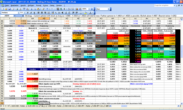Image resolution: width=183 pixels, height=110 pixels.
Task: Copy the selection using the Copy icon
Action: (x=35, y=9)
